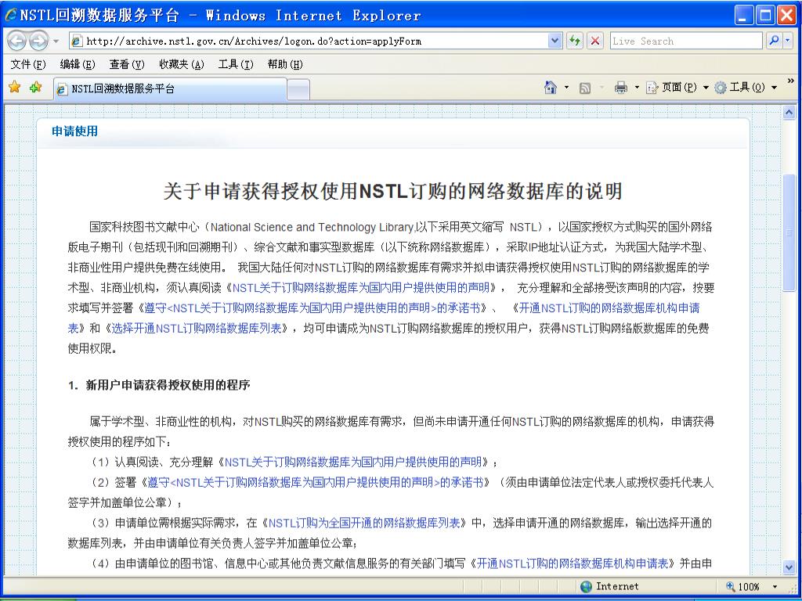
Task: Click the Print icon
Action: pyautogui.click(x=621, y=88)
